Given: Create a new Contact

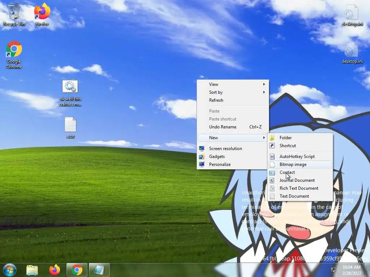Looking at the screenshot, I should coord(300,172).
